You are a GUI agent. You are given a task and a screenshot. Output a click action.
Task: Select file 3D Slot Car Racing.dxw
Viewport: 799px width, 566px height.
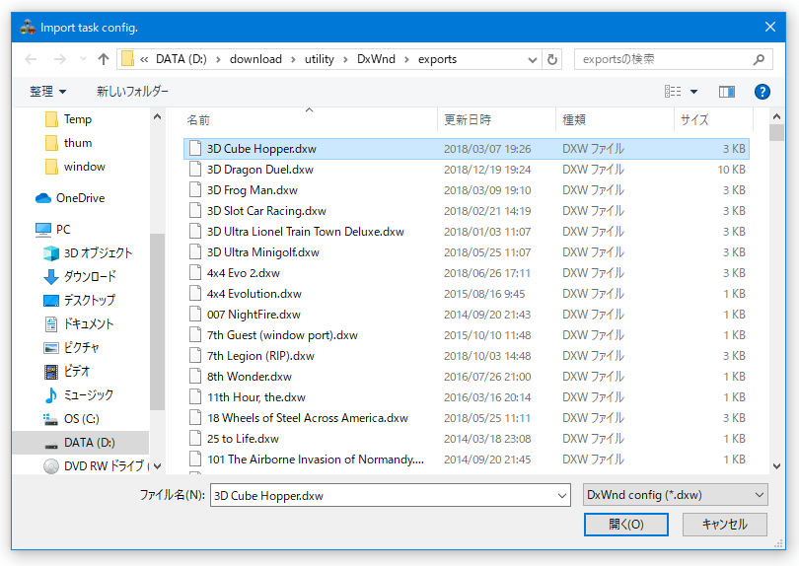click(467, 211)
